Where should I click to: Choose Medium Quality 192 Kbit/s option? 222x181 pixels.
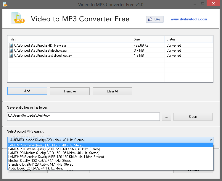click(110, 161)
